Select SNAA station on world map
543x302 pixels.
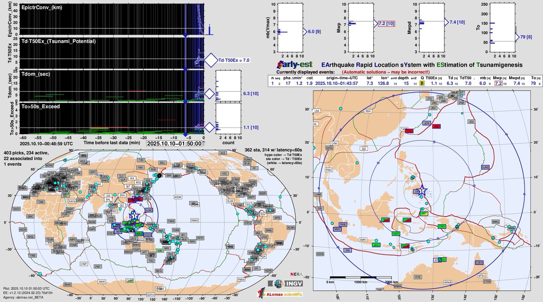68,284
